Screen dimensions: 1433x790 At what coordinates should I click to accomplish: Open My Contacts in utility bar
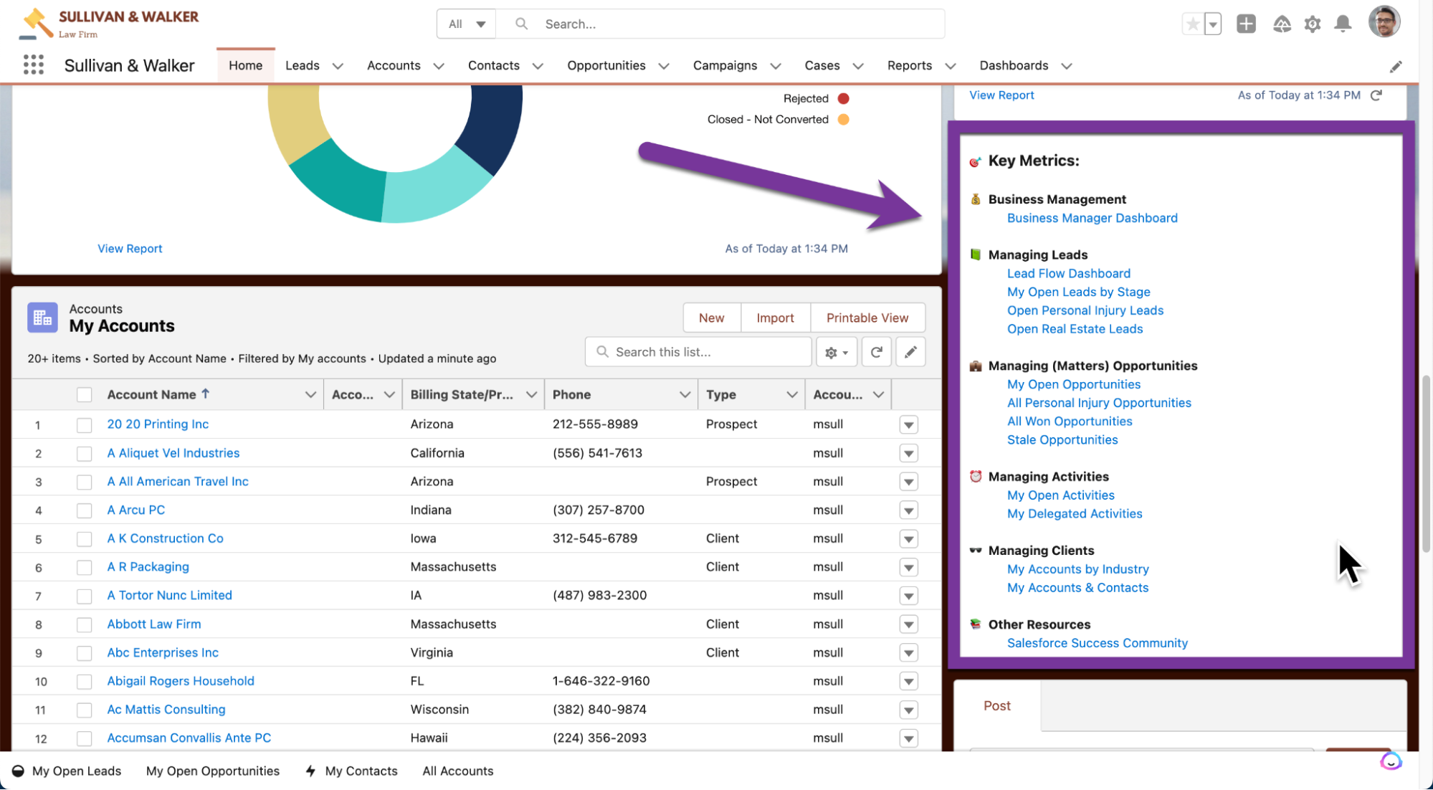351,771
